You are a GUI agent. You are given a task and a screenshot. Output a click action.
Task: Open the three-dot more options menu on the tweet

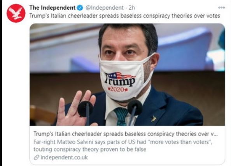pos(221,7)
